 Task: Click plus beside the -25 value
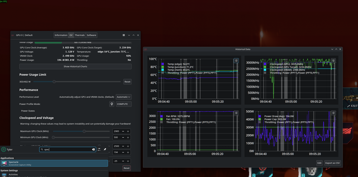click(128, 161)
